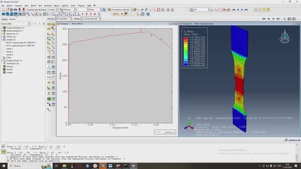The height and width of the screenshot is (169, 301).
Task: Apply saved view number 2
Action: coord(87,14)
